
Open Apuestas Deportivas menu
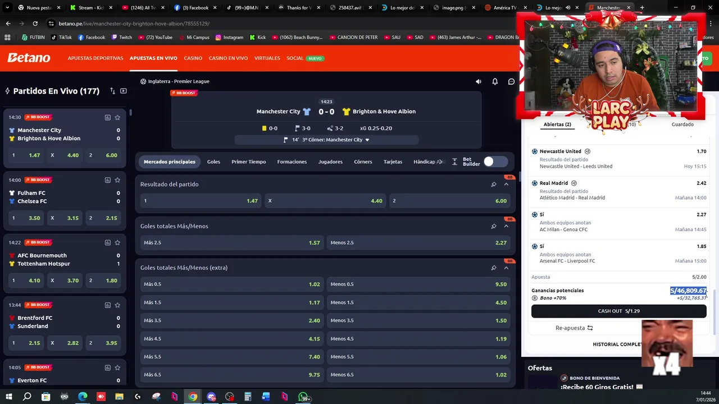95,58
